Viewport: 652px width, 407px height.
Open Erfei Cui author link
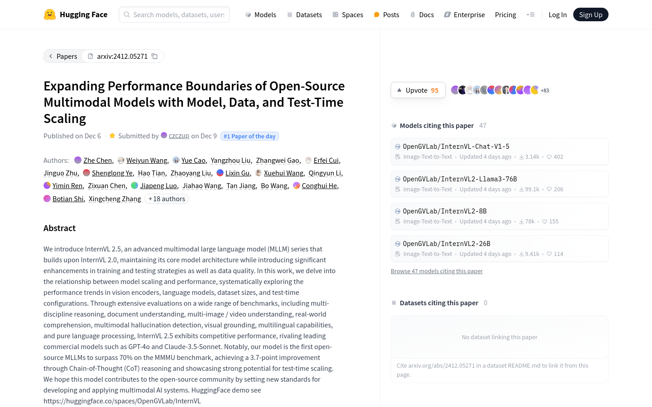pyautogui.click(x=326, y=160)
